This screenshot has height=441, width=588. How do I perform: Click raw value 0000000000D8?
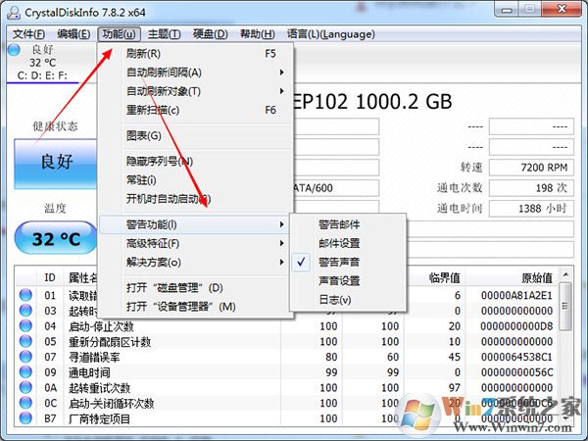coord(516,326)
